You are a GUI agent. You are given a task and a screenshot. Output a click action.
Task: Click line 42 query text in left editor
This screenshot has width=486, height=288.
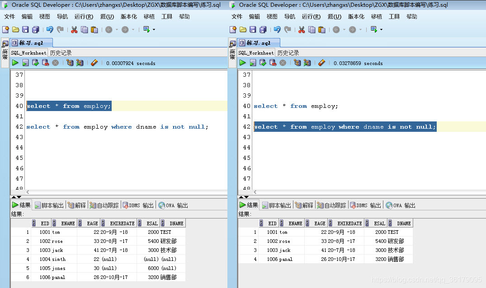coord(117,127)
